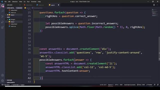This screenshot has width=160, height=90.
Task: Click the errors and warnings status indicator
Action: pos(5,85)
